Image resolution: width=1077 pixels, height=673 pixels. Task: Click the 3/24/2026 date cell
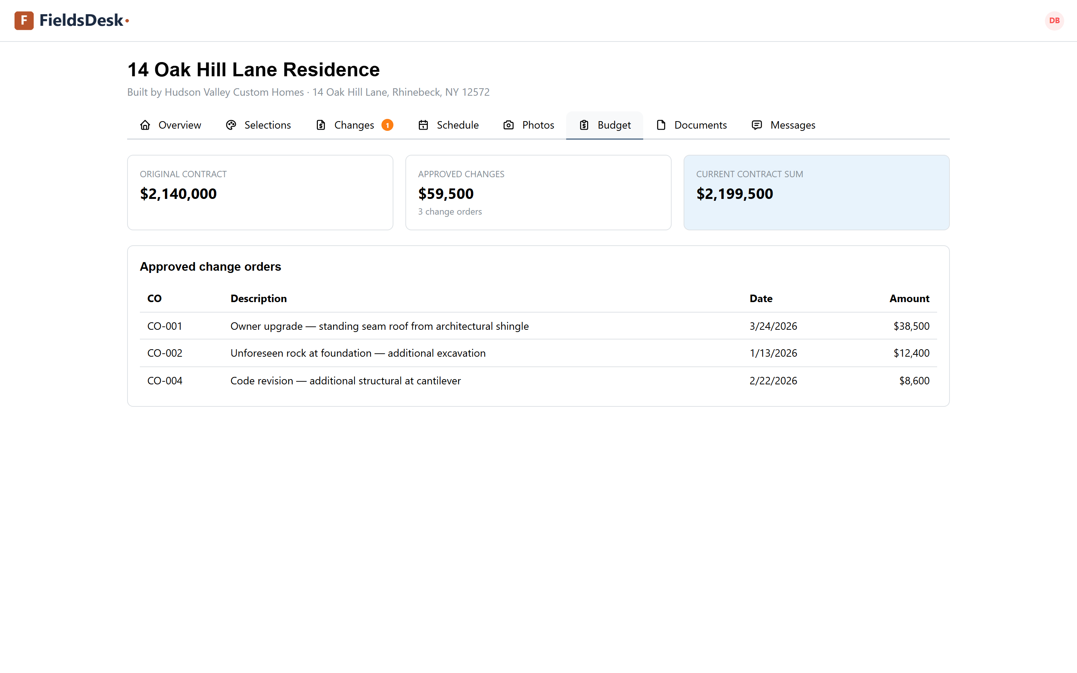click(x=773, y=326)
